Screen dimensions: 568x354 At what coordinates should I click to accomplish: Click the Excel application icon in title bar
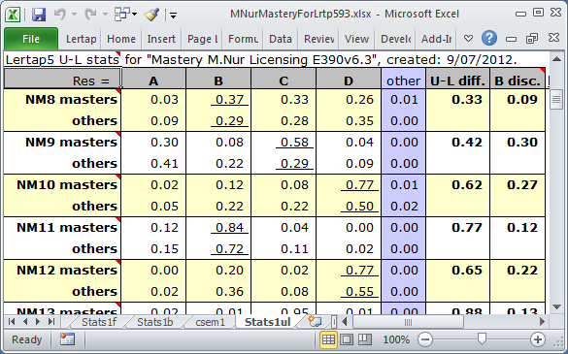pos(13,15)
